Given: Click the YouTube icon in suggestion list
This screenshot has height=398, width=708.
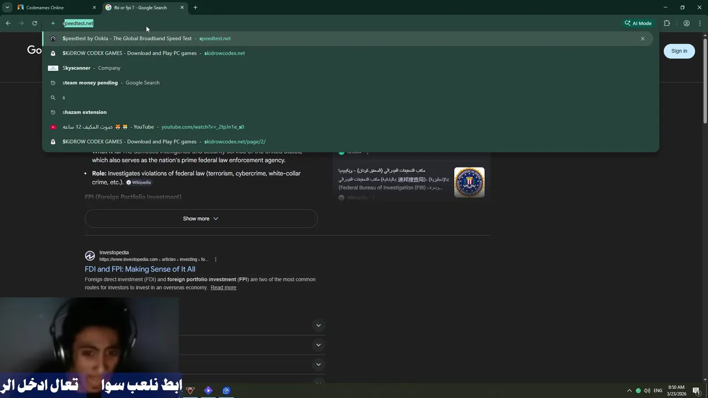Looking at the screenshot, I should click(53, 127).
